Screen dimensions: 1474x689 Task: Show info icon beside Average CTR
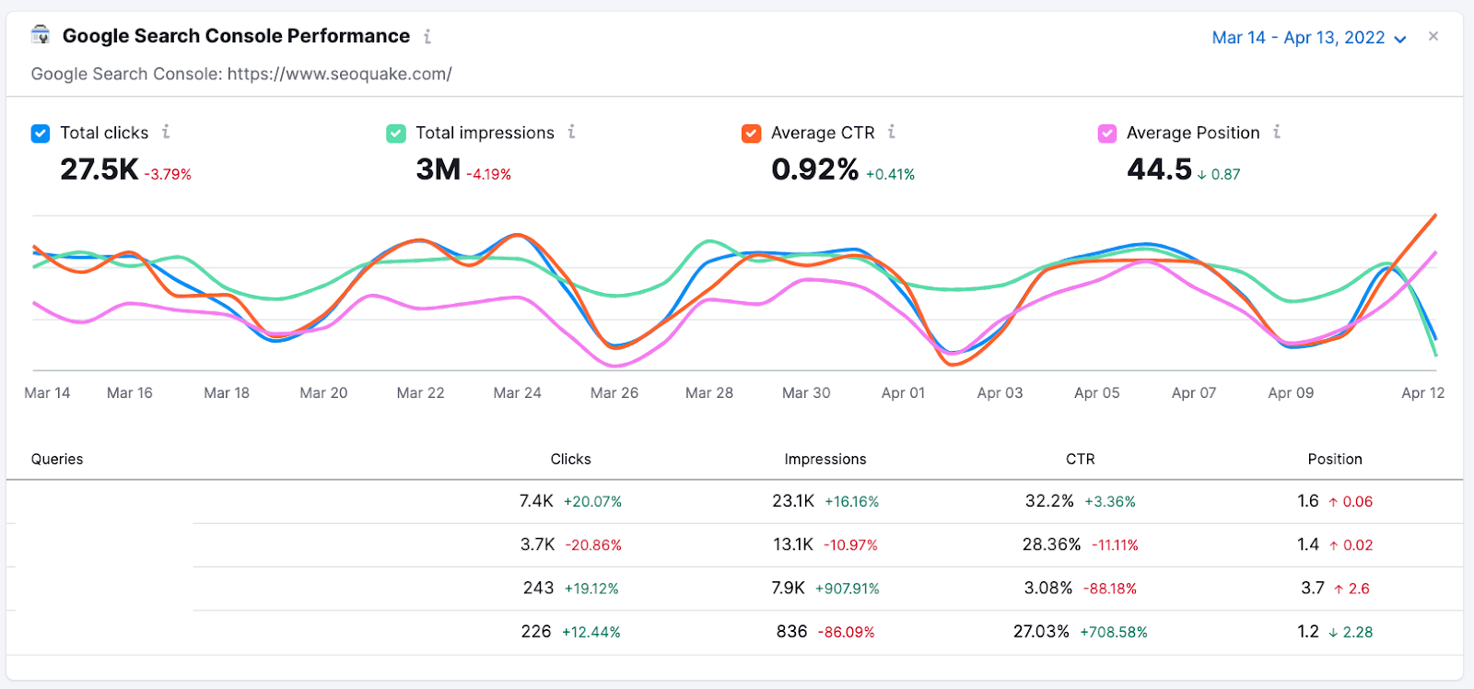892,132
